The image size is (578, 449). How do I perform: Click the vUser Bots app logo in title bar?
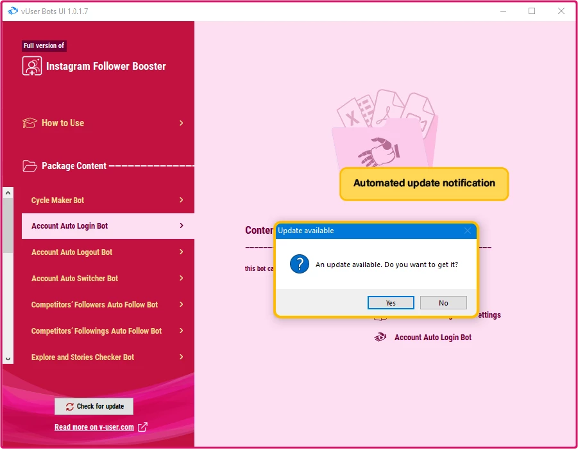pyautogui.click(x=13, y=11)
